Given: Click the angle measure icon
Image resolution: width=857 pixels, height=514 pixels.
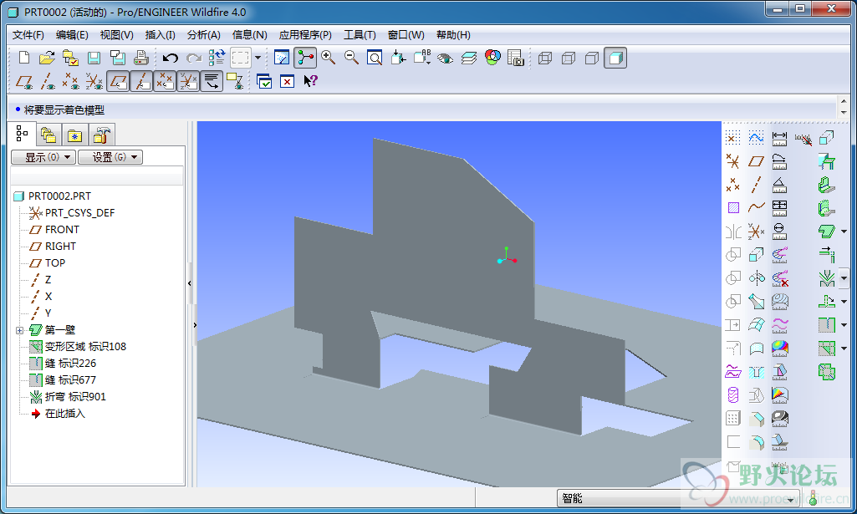Looking at the screenshot, I should [780, 185].
